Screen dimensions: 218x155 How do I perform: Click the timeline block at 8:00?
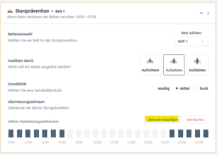pos(78,134)
